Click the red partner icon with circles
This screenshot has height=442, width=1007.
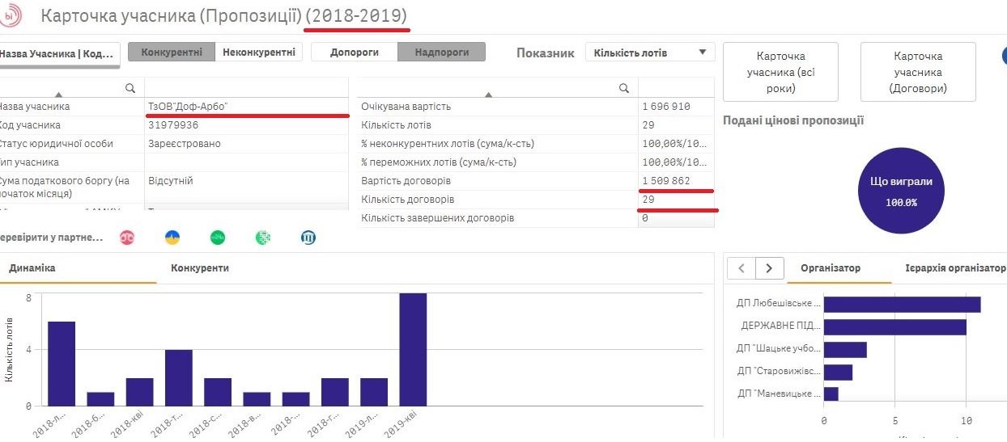click(127, 238)
